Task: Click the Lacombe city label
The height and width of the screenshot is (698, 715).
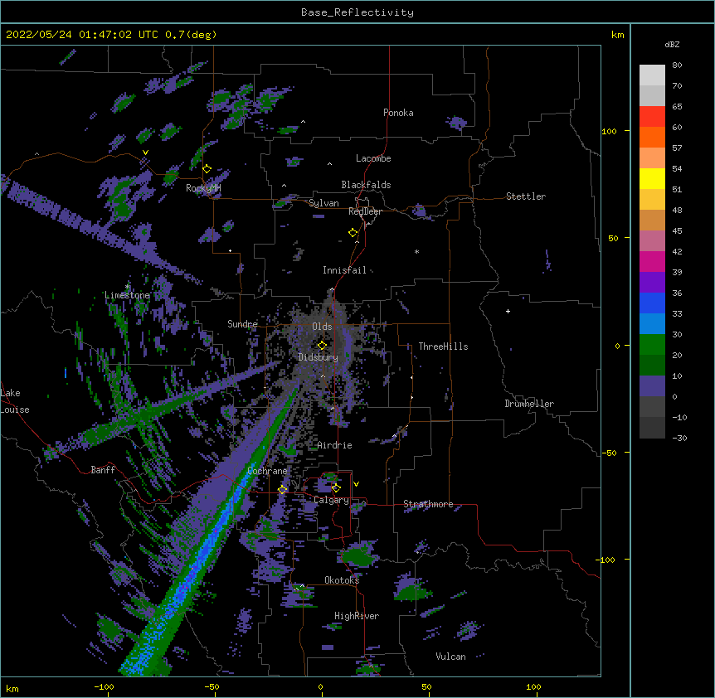Action: [373, 158]
